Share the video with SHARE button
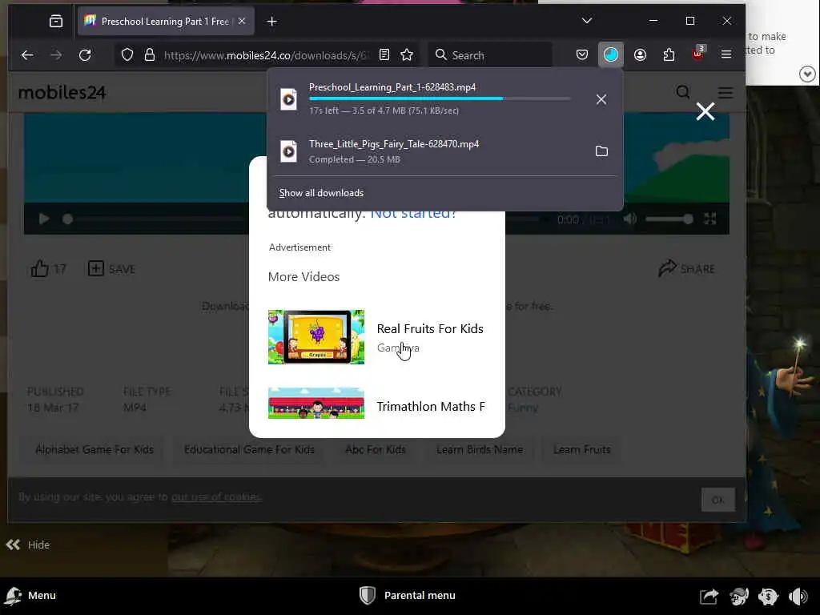This screenshot has height=615, width=820. click(686, 269)
